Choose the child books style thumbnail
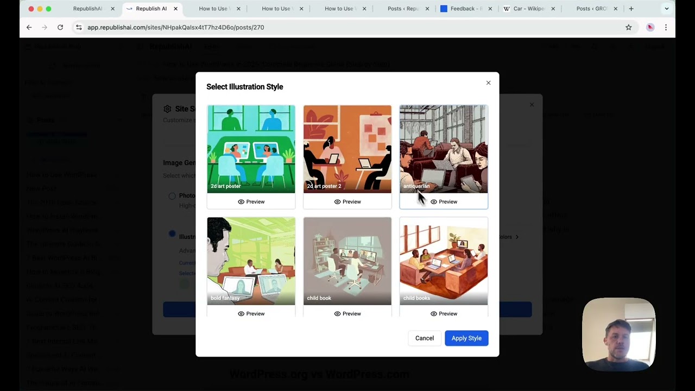695x391 pixels. [444, 261]
